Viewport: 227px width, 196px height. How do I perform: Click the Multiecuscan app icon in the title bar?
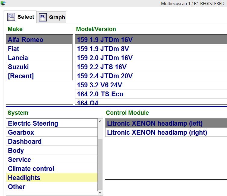[3, 3]
